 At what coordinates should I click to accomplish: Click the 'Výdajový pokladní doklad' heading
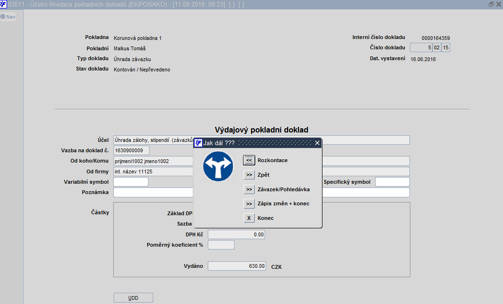pos(261,130)
